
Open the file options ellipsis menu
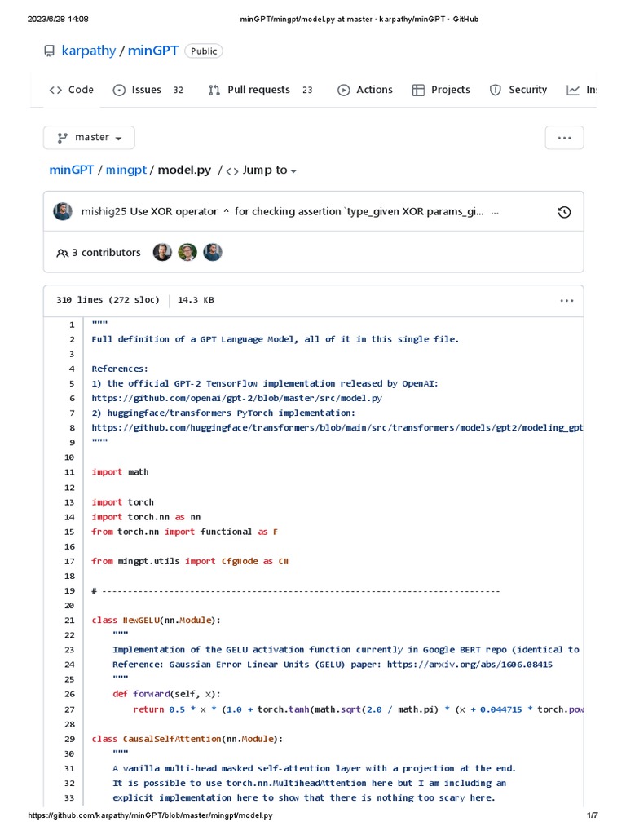click(566, 300)
